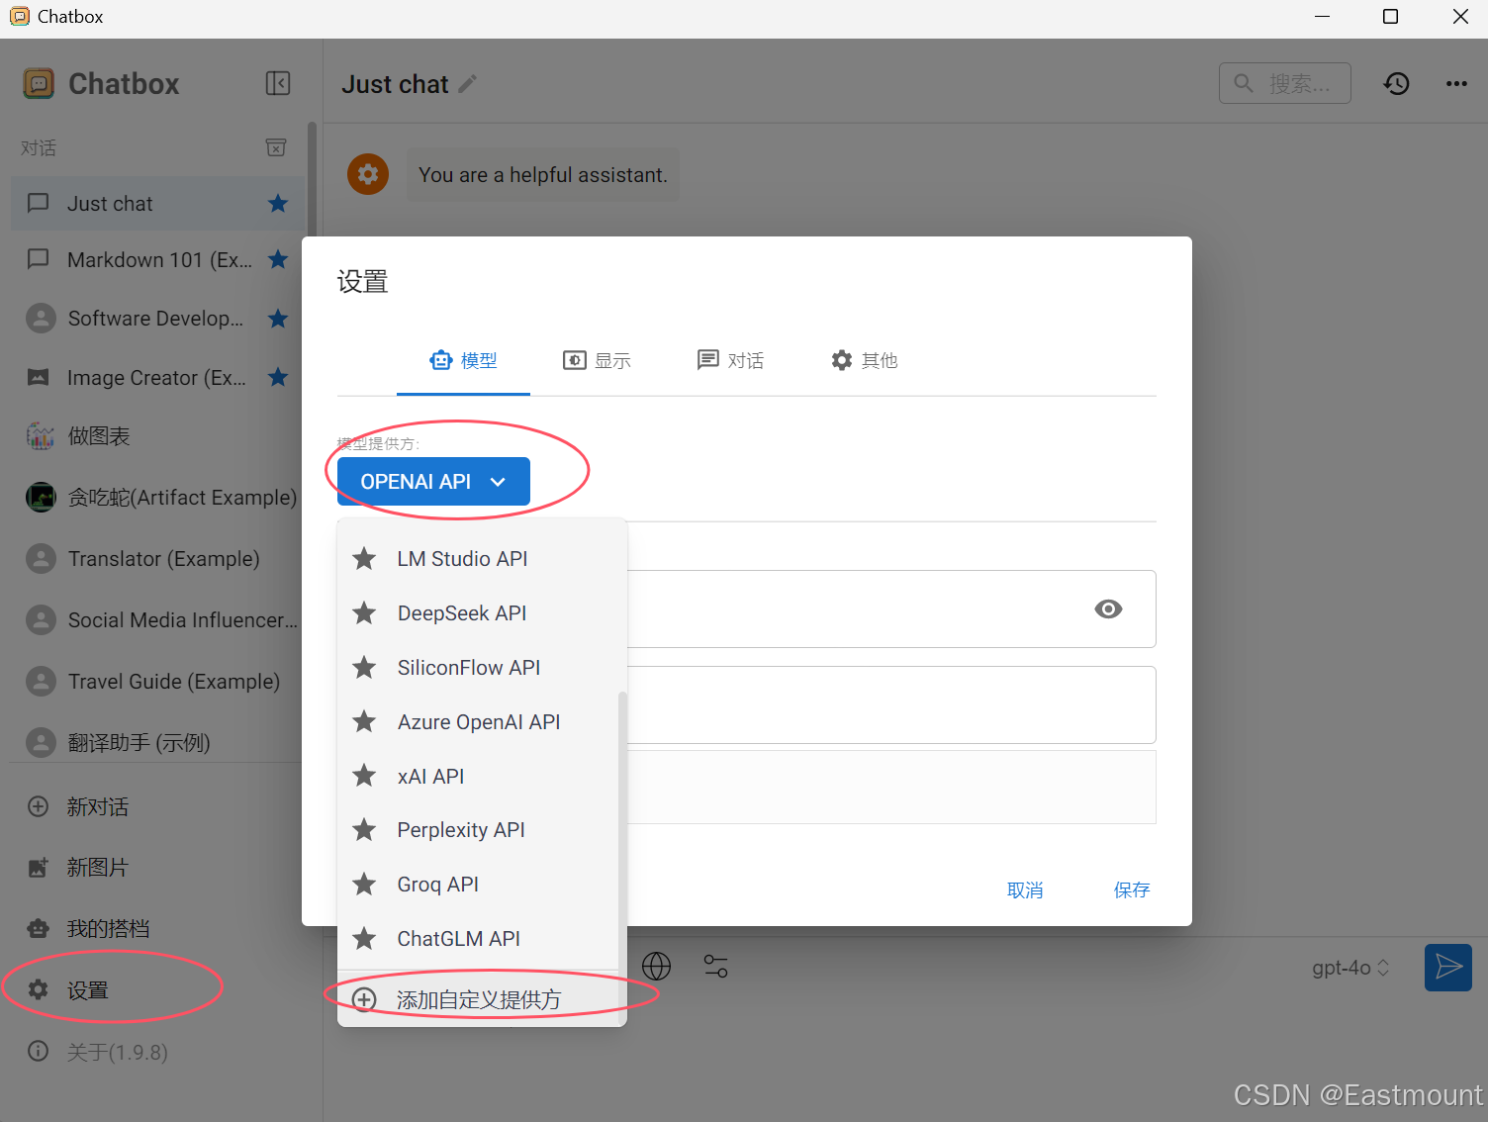Click the 搜索 search field

(1284, 83)
